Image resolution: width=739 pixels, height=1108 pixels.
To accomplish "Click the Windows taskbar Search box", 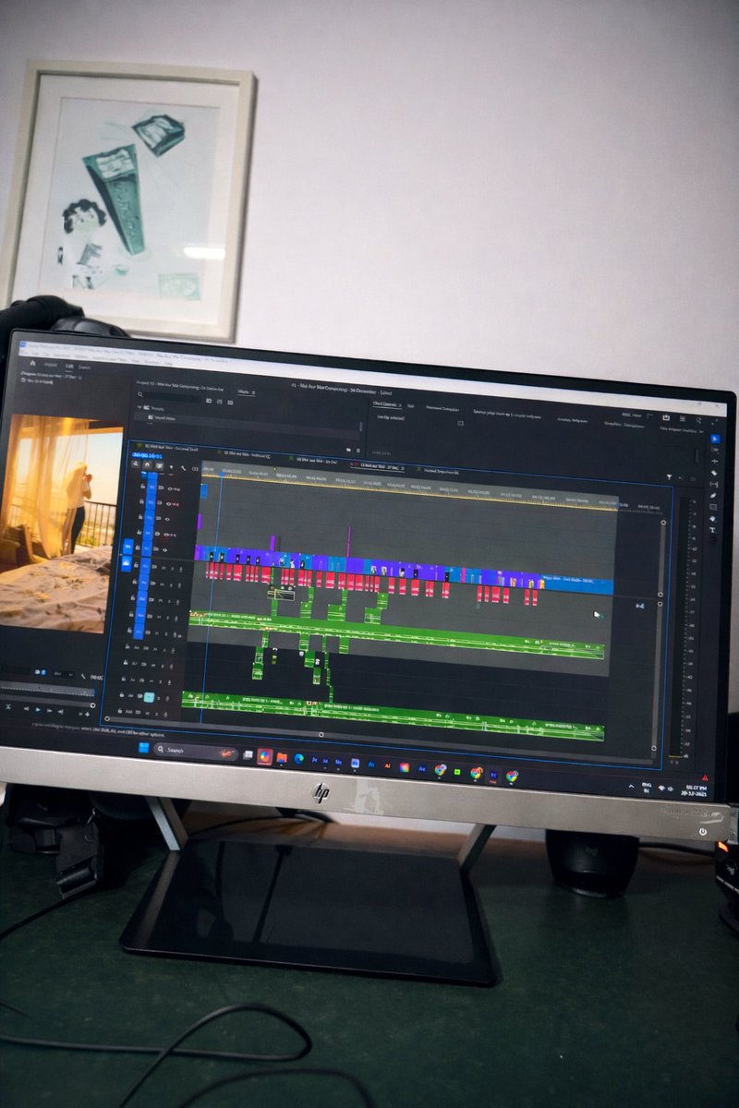I will click(x=197, y=750).
